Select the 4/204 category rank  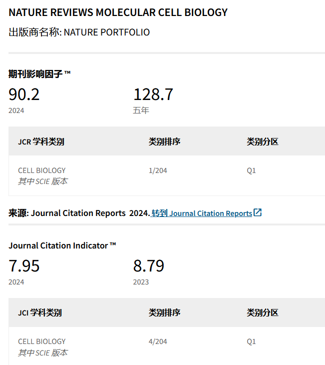[158, 341]
